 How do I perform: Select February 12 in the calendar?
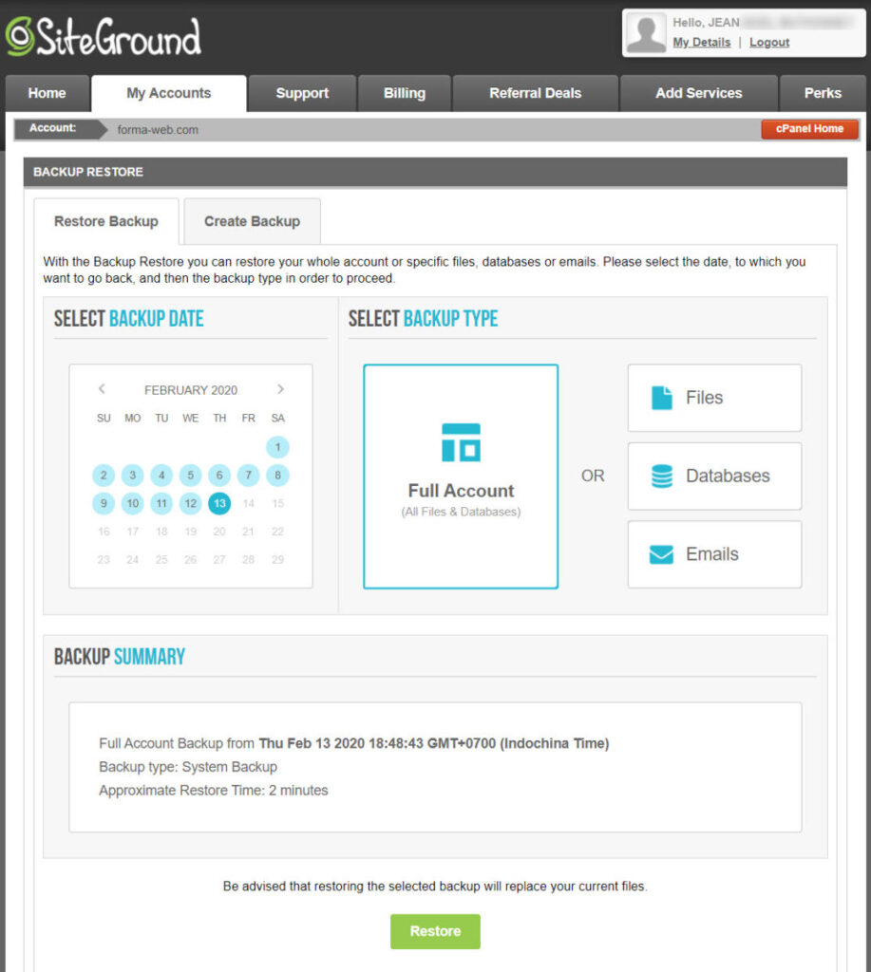191,503
